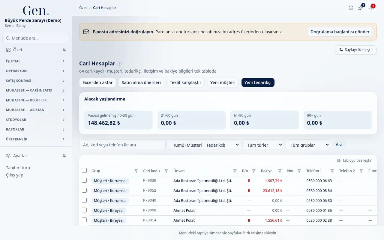The width and height of the screenshot is (384, 240).
Task: Check the row with code M-0008
Action: [x=84, y=210]
